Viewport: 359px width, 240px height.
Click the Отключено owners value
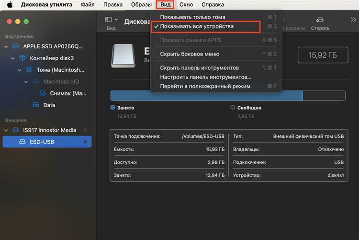(331, 149)
